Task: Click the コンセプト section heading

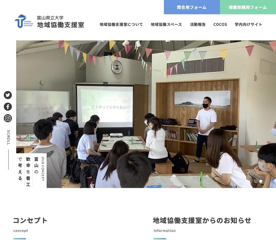Action: 30,220
